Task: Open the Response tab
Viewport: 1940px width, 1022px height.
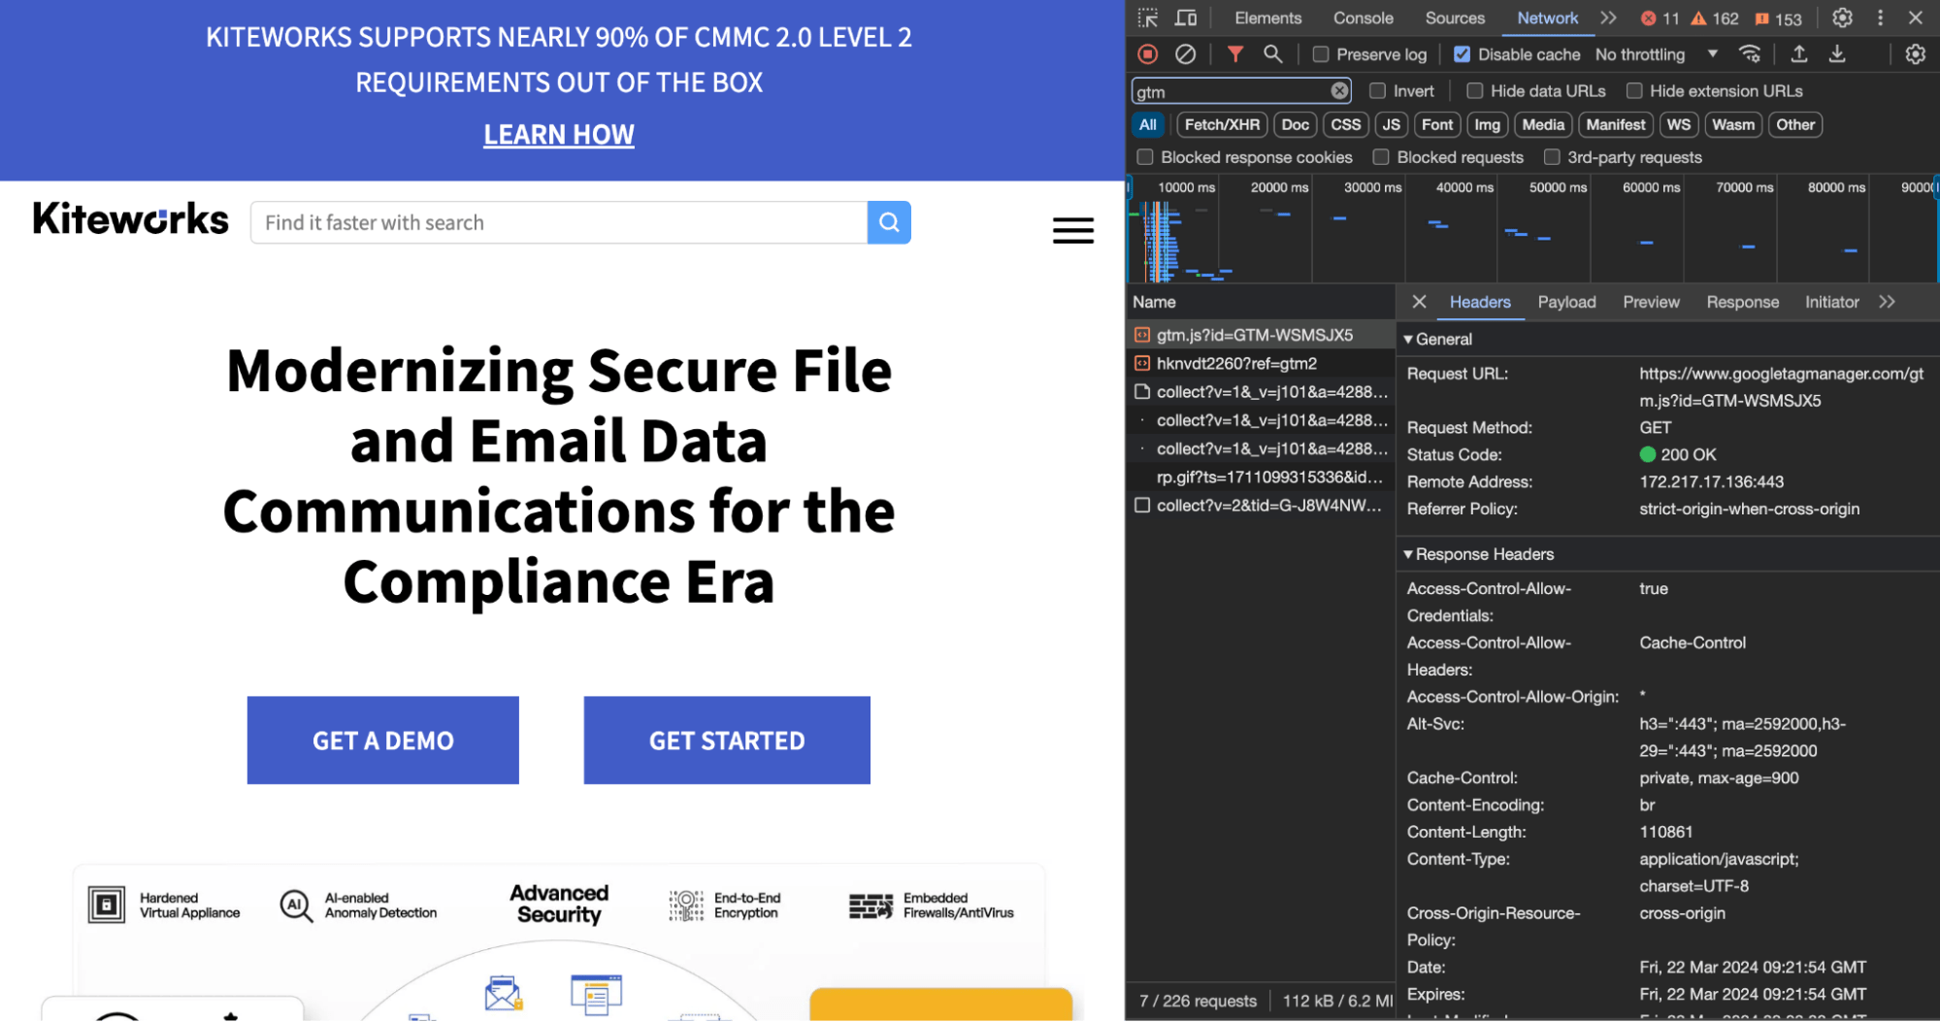Action: pyautogui.click(x=1742, y=302)
